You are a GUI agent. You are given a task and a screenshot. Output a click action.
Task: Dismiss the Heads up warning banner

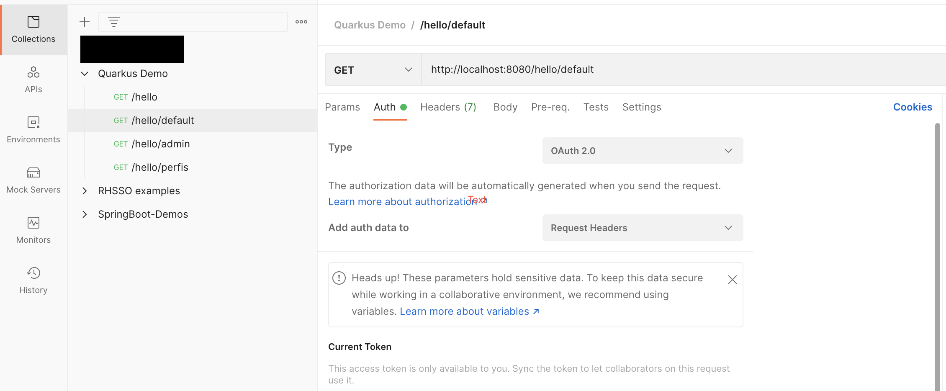coord(732,280)
